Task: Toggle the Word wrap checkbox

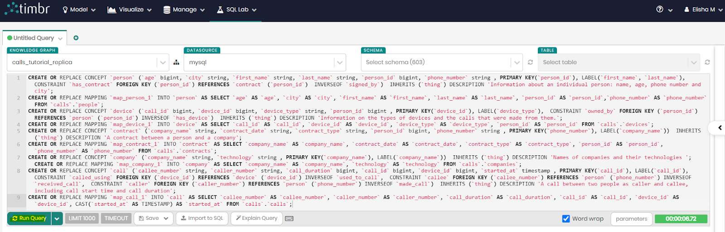Action: tap(566, 218)
